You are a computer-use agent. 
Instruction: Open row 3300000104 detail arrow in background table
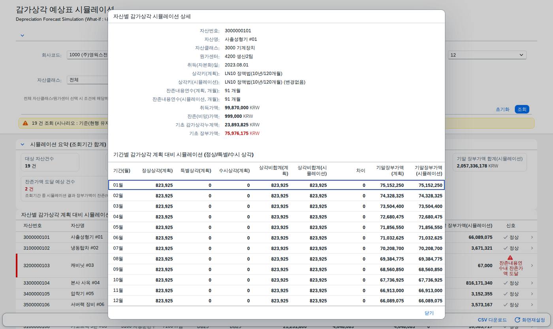point(532,283)
